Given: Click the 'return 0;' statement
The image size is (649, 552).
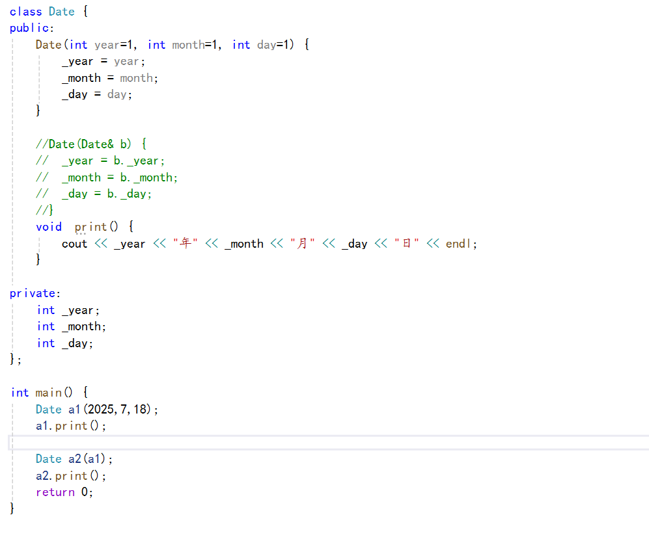Looking at the screenshot, I should pyautogui.click(x=64, y=492).
